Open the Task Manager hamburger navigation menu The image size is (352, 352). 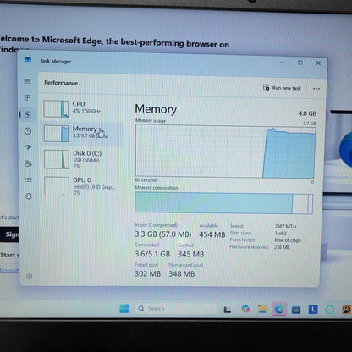coord(27,81)
